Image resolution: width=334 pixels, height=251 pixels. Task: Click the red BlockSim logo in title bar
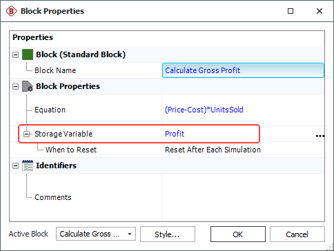click(x=12, y=11)
